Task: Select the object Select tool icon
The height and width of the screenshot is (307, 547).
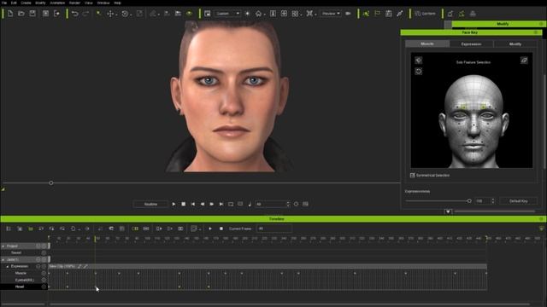Action: [99, 14]
